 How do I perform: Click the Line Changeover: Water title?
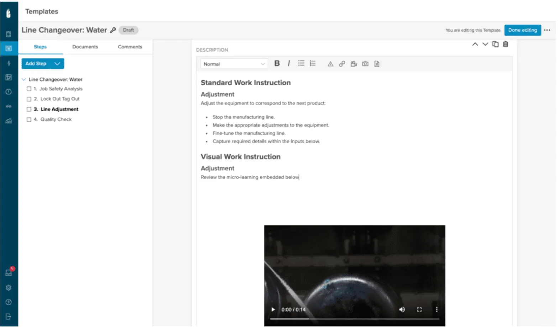coord(64,30)
